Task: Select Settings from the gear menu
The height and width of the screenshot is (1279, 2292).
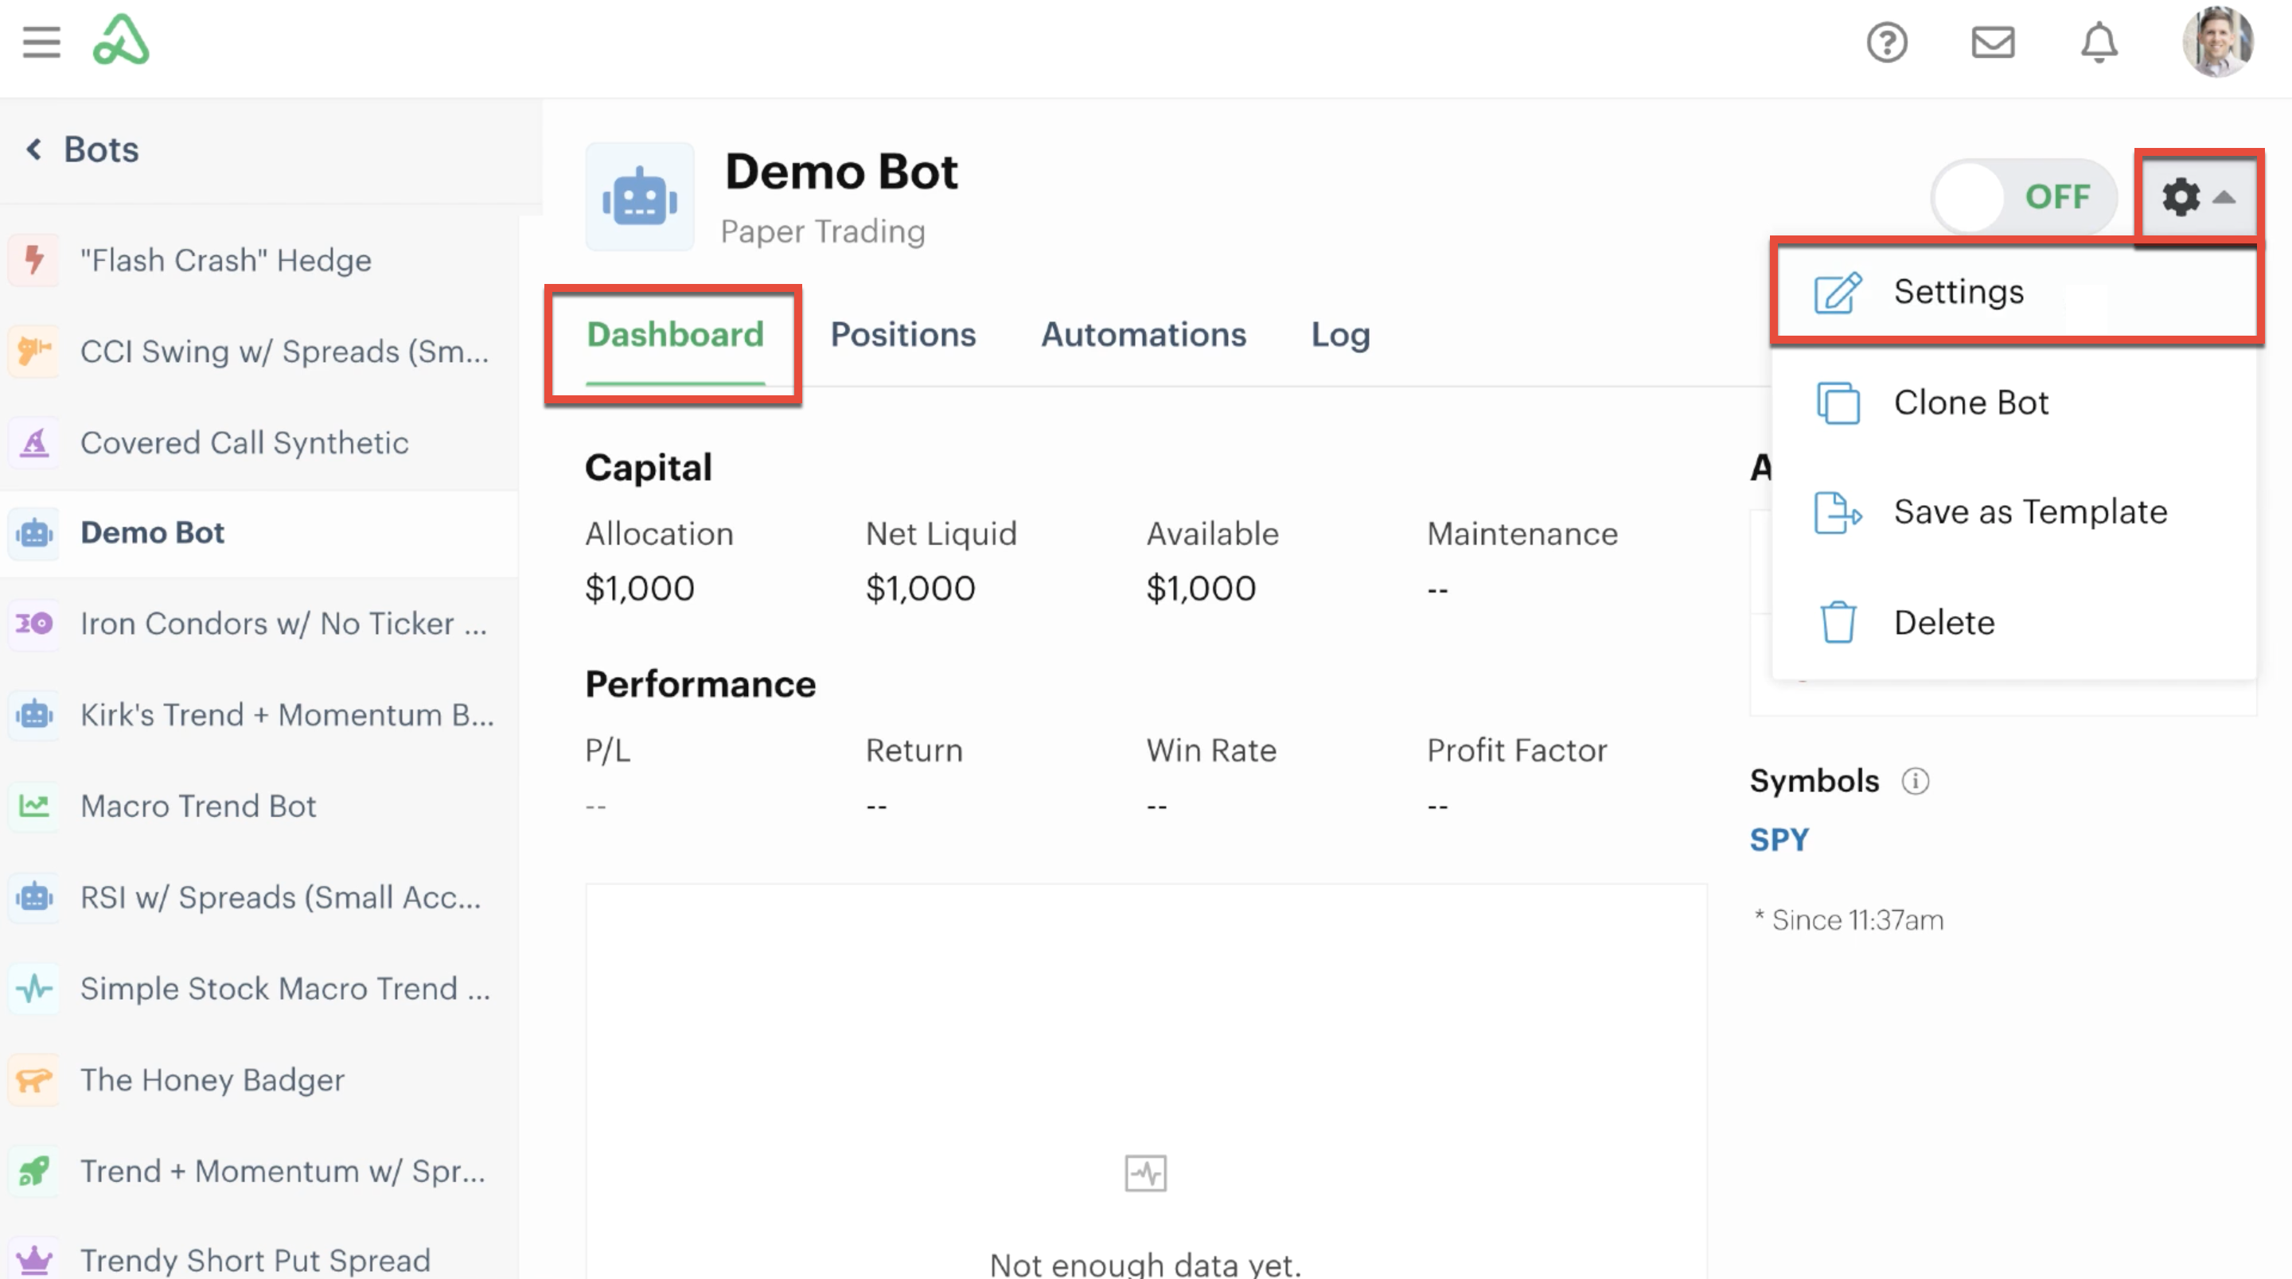Action: point(2015,292)
